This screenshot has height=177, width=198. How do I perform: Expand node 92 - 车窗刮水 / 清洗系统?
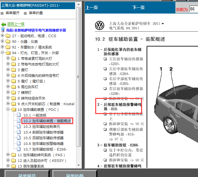2,47
